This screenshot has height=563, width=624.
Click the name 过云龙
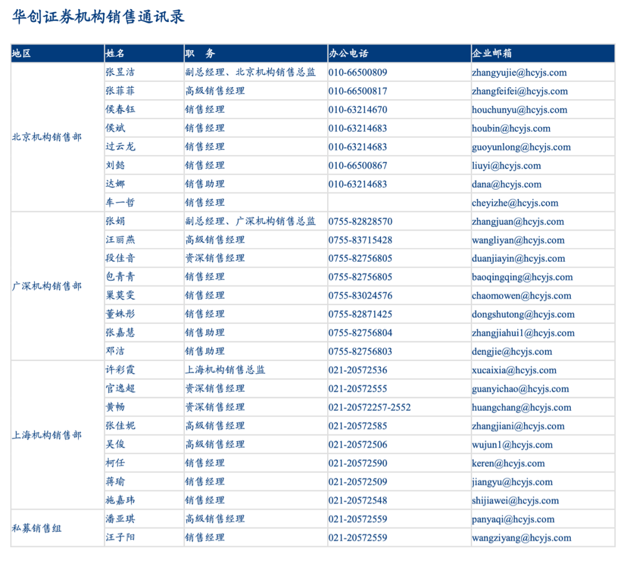pyautogui.click(x=120, y=147)
